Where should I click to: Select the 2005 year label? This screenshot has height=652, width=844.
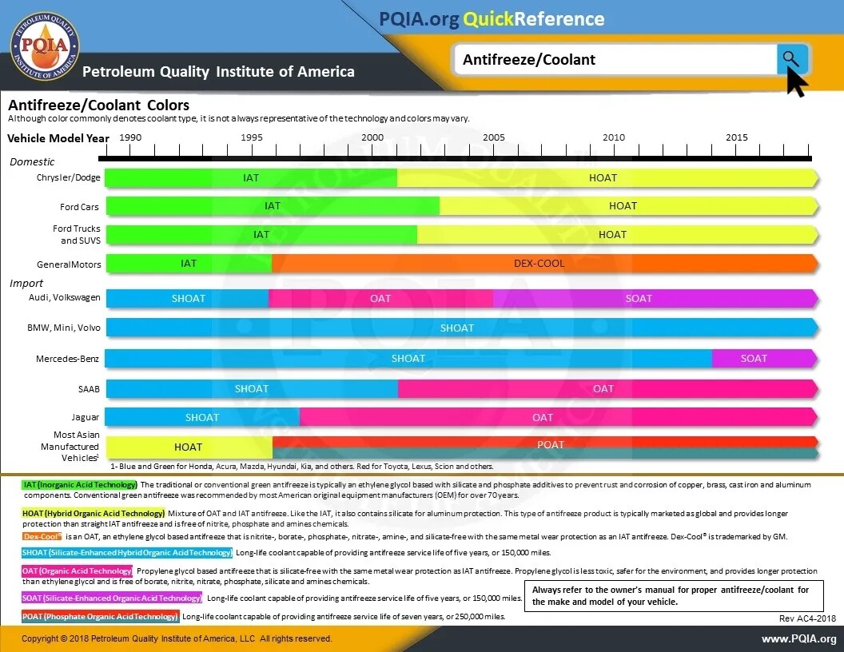tap(494, 137)
